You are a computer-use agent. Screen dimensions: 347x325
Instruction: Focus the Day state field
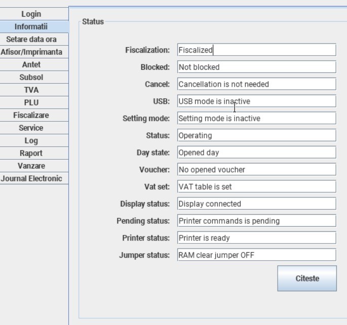(256, 152)
